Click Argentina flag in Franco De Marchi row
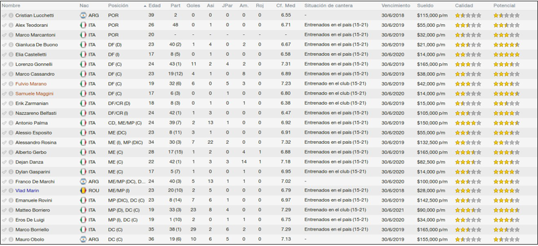The width and height of the screenshot is (538, 246). (x=83, y=181)
